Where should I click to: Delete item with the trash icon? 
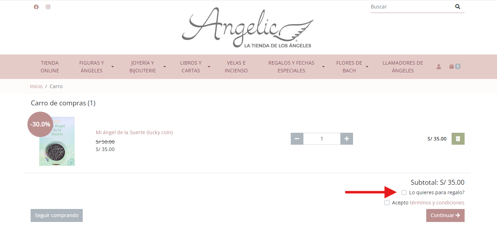[x=458, y=139]
